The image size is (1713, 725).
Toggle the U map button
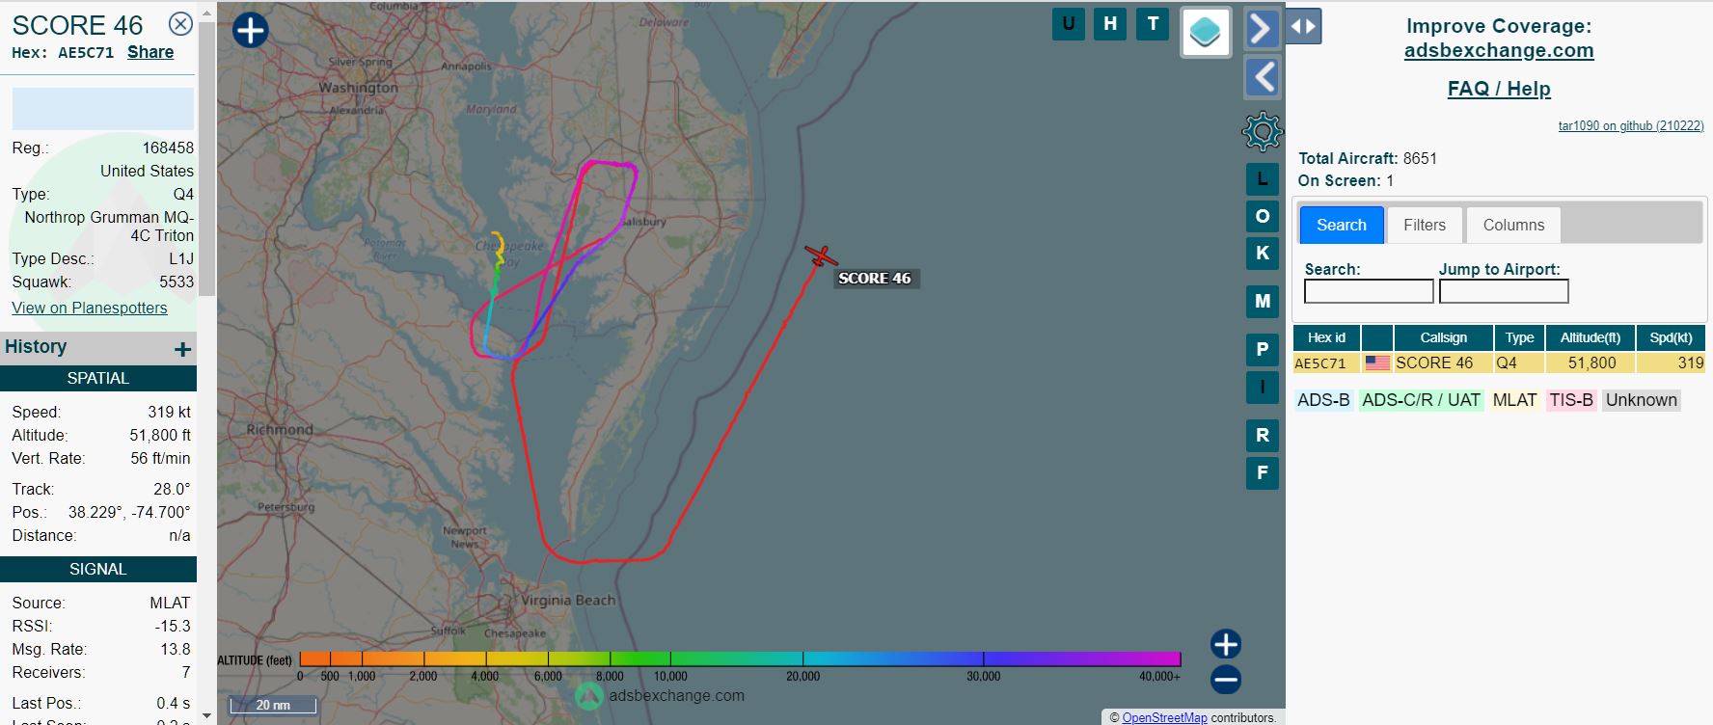point(1068,24)
